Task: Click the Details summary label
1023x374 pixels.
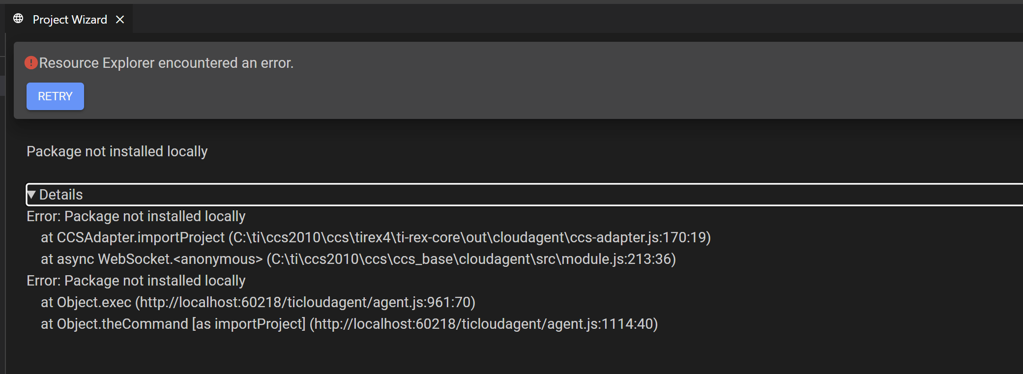Action: click(61, 195)
